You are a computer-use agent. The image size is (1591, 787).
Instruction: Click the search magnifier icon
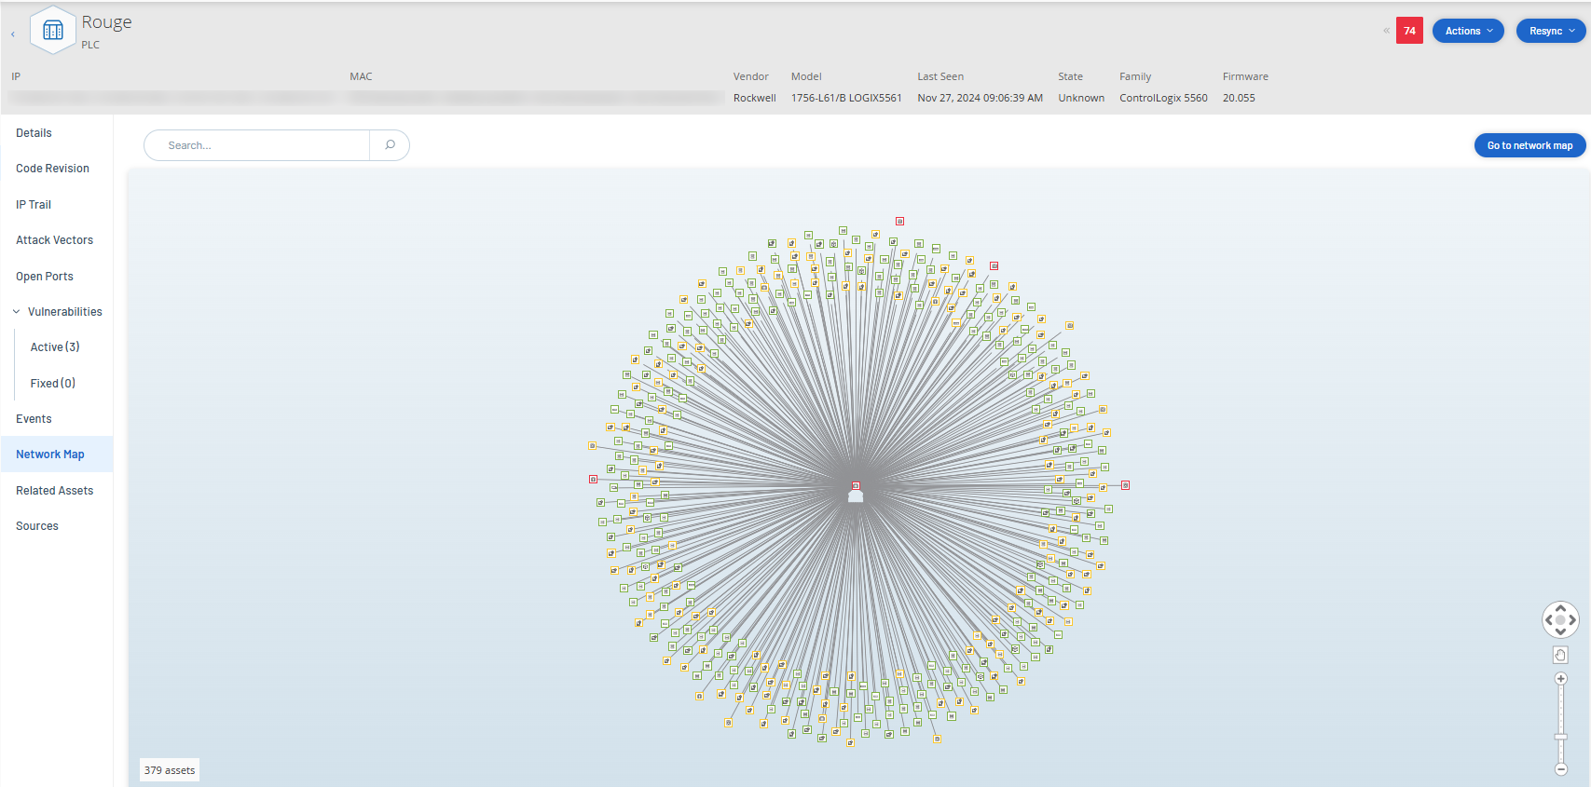coord(390,145)
